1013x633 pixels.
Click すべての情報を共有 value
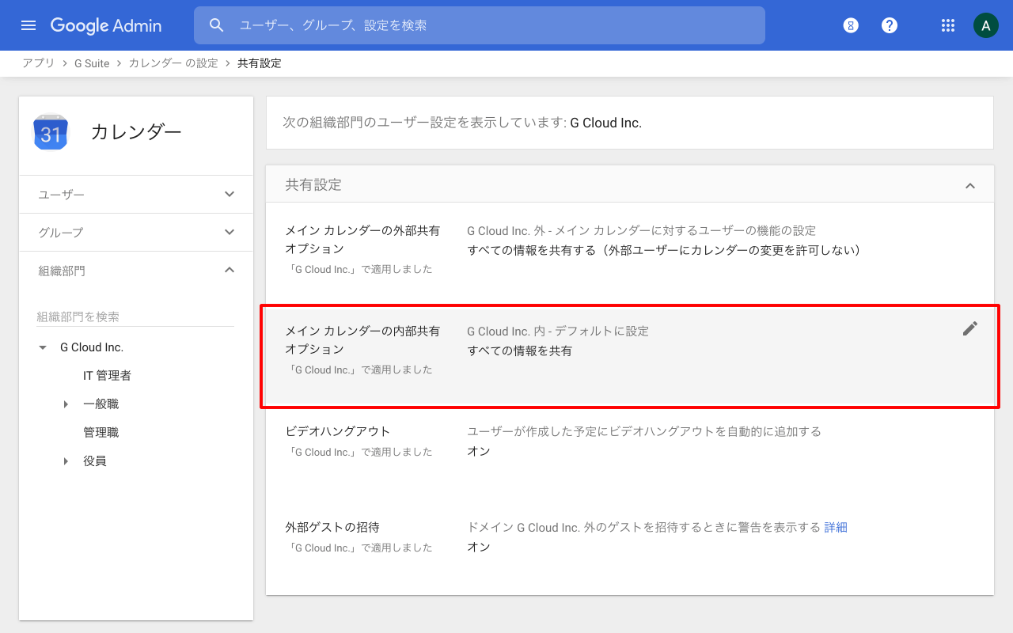click(520, 351)
